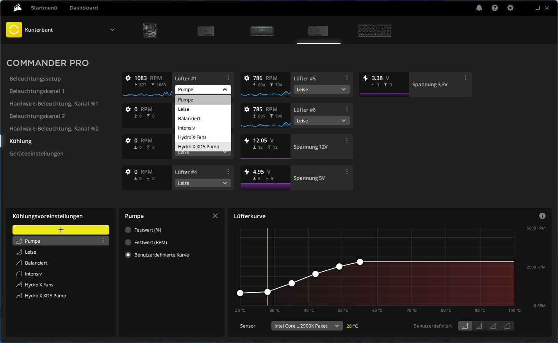Apply the second curve shape preset icon

[x=479, y=326]
